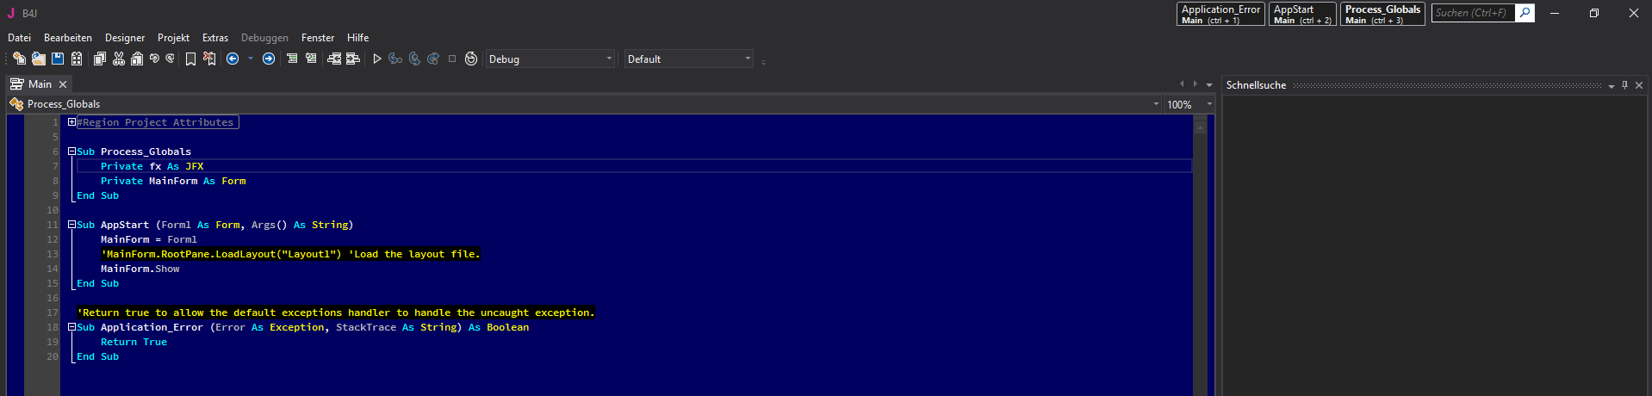
Task: Click the Copy toolbar icon
Action: click(100, 59)
